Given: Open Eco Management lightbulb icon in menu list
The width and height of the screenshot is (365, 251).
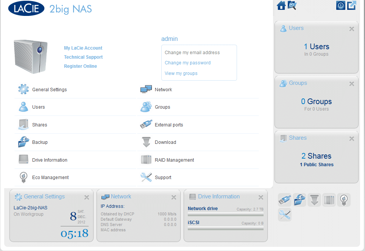Looking at the screenshot, I should (x=23, y=177).
